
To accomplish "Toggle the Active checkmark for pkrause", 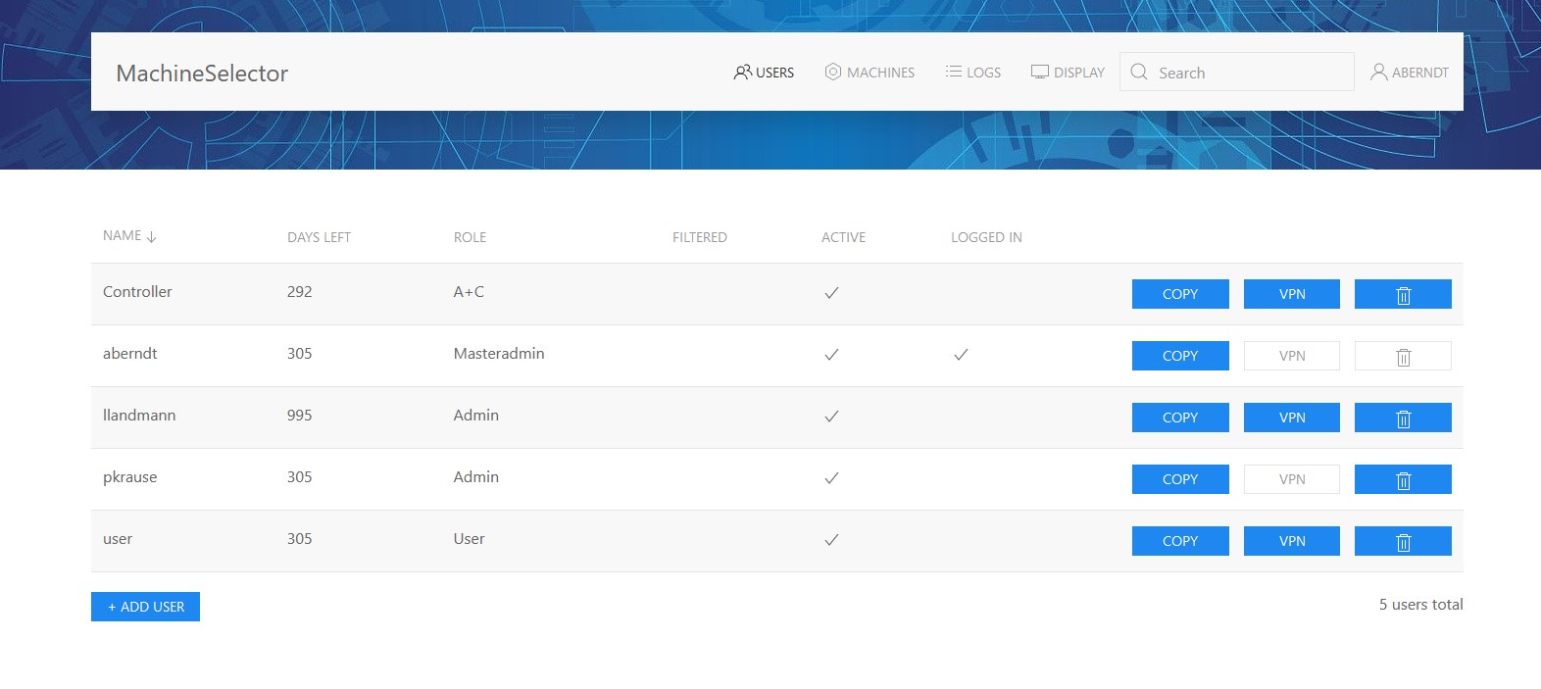I will tap(831, 478).
